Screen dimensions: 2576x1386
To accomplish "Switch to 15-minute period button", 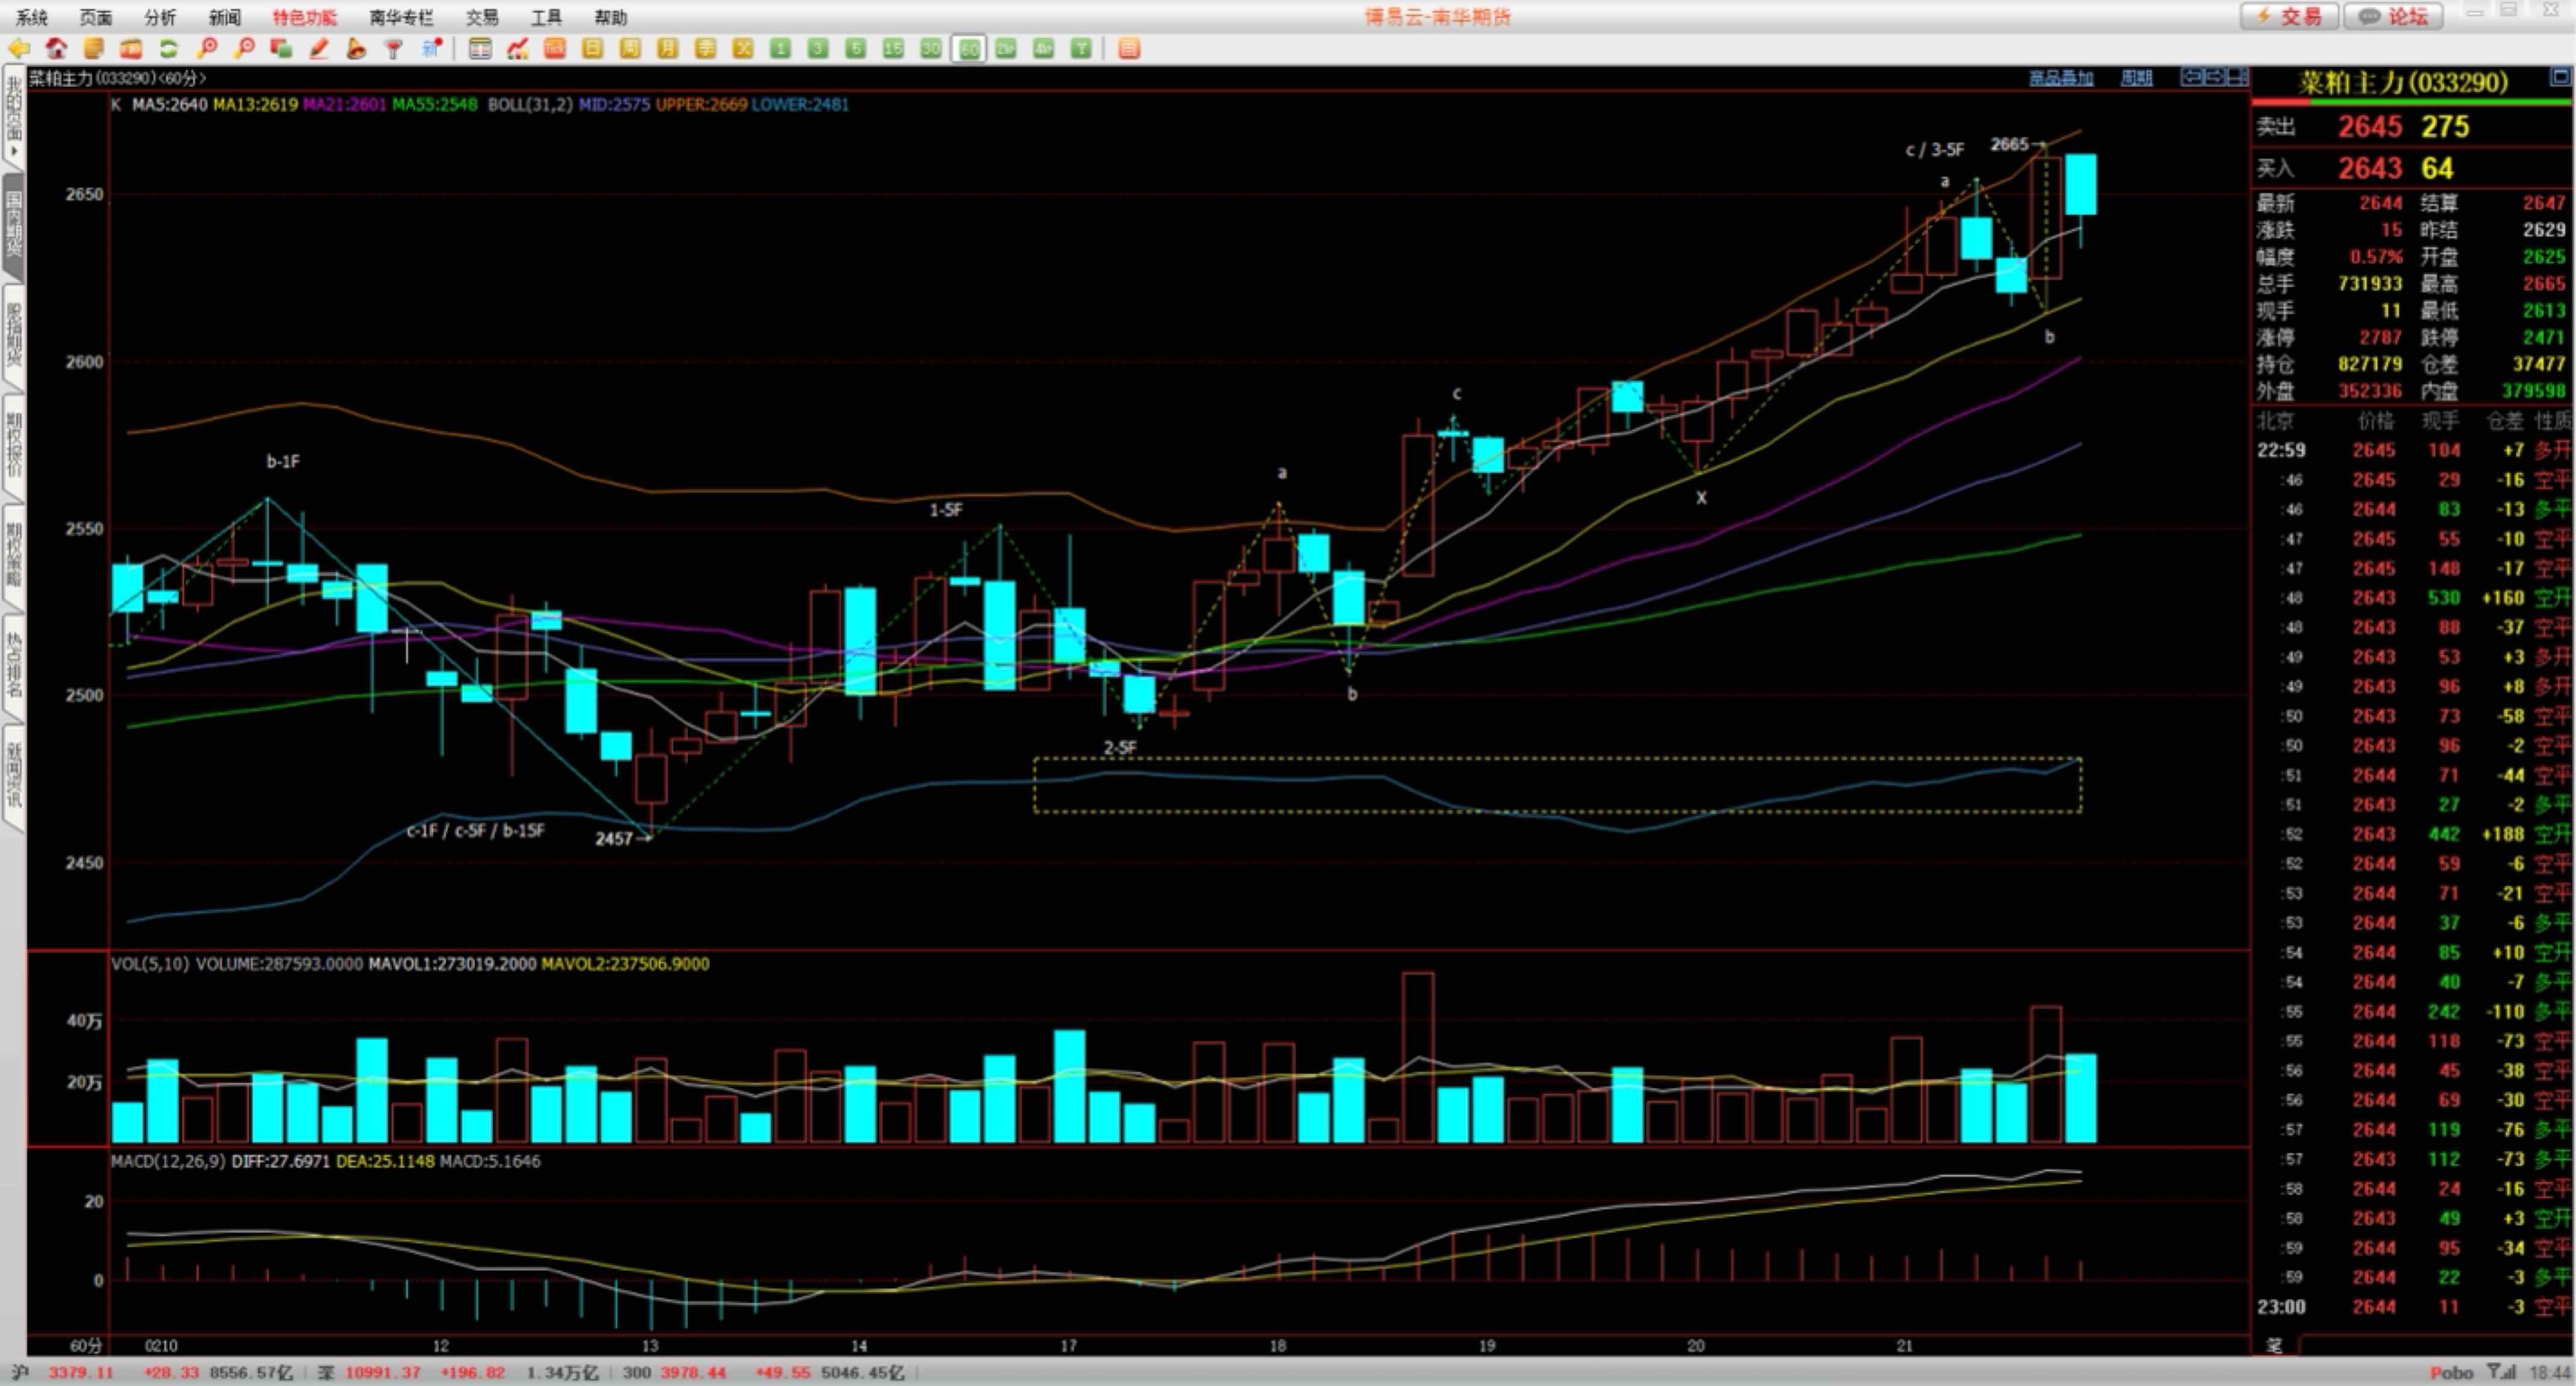I will [893, 48].
